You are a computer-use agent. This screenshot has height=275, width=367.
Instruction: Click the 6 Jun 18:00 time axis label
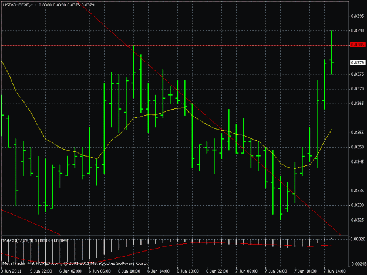(x=188, y=271)
